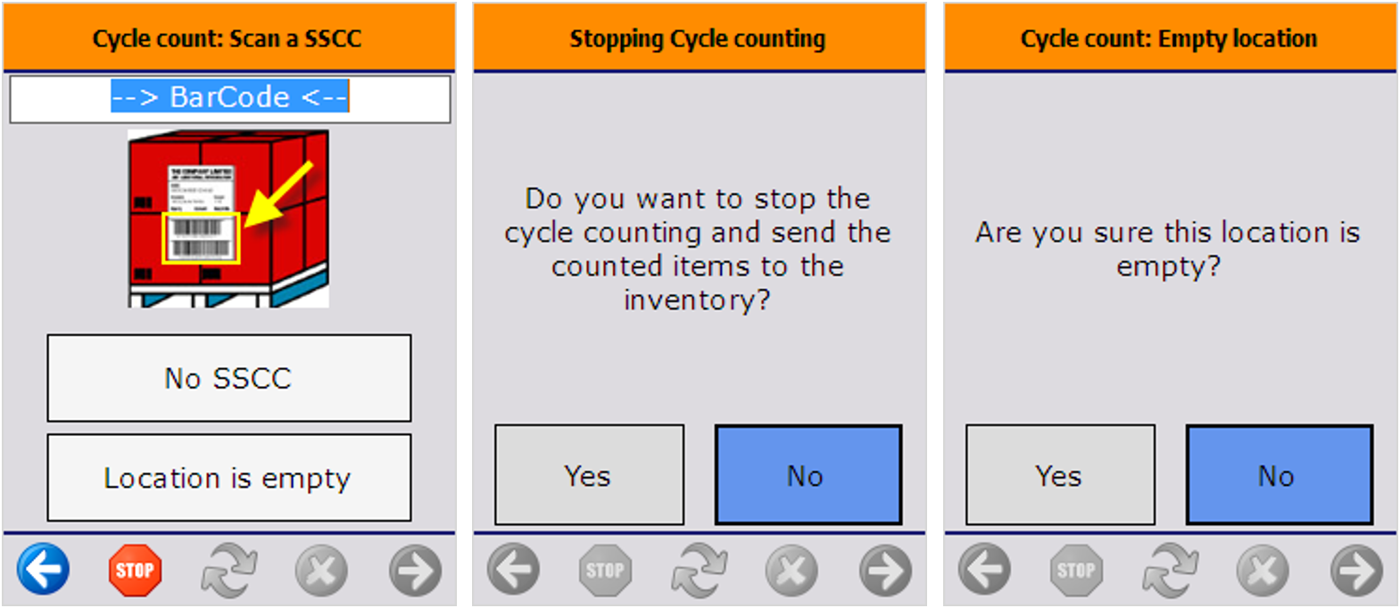Click the grey back arrow in the Stopping Cycle counting screen

point(513,569)
